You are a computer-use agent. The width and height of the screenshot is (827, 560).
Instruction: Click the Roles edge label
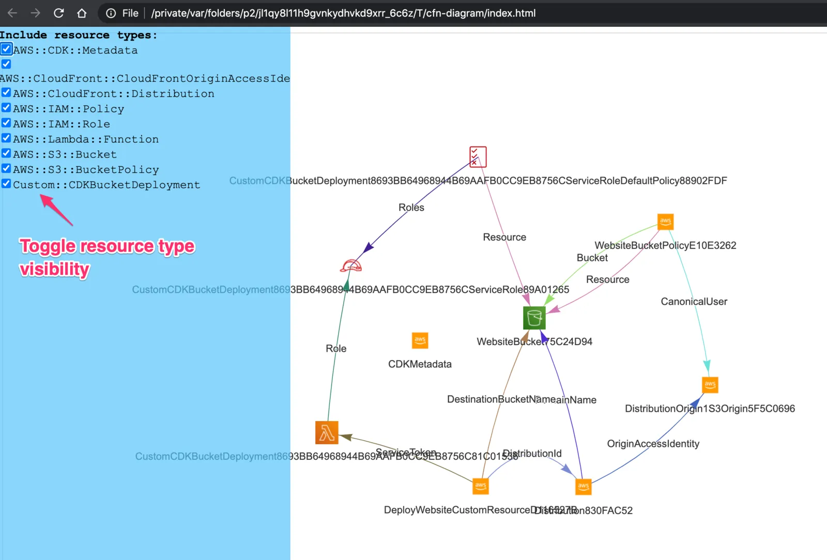tap(411, 208)
